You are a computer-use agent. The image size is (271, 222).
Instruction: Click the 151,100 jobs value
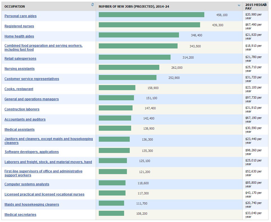152,98
